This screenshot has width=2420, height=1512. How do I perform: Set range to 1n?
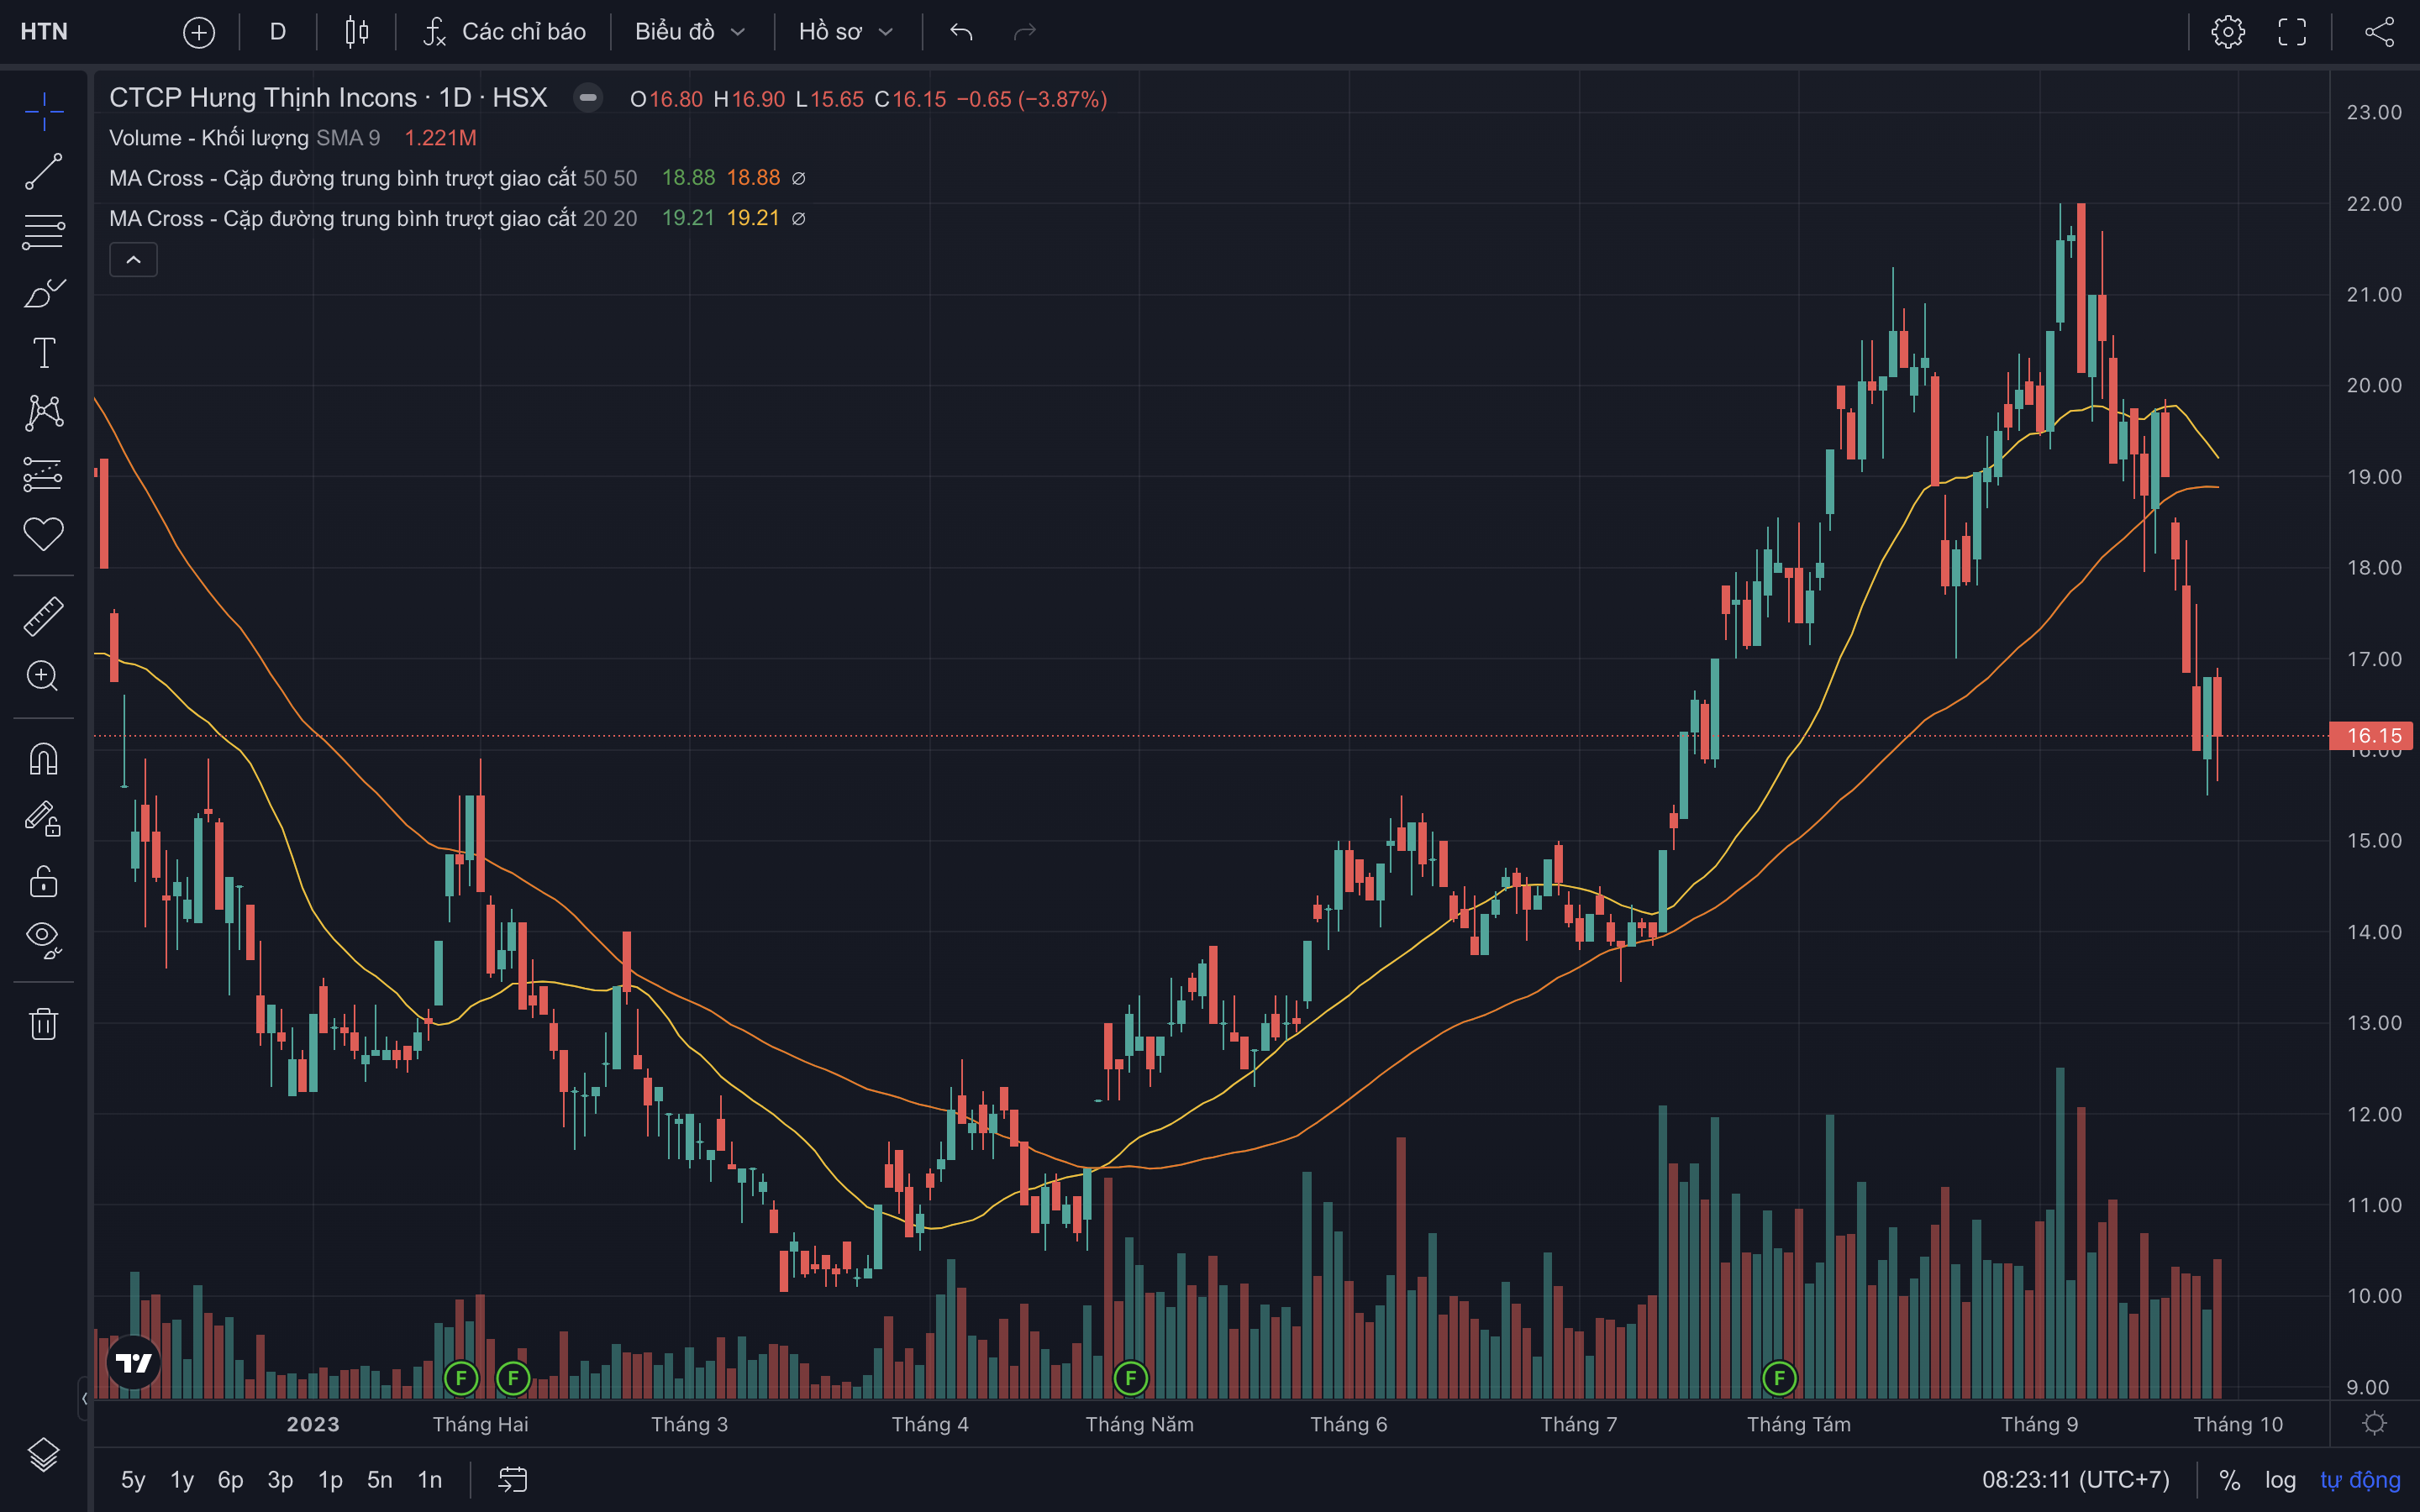430,1480
